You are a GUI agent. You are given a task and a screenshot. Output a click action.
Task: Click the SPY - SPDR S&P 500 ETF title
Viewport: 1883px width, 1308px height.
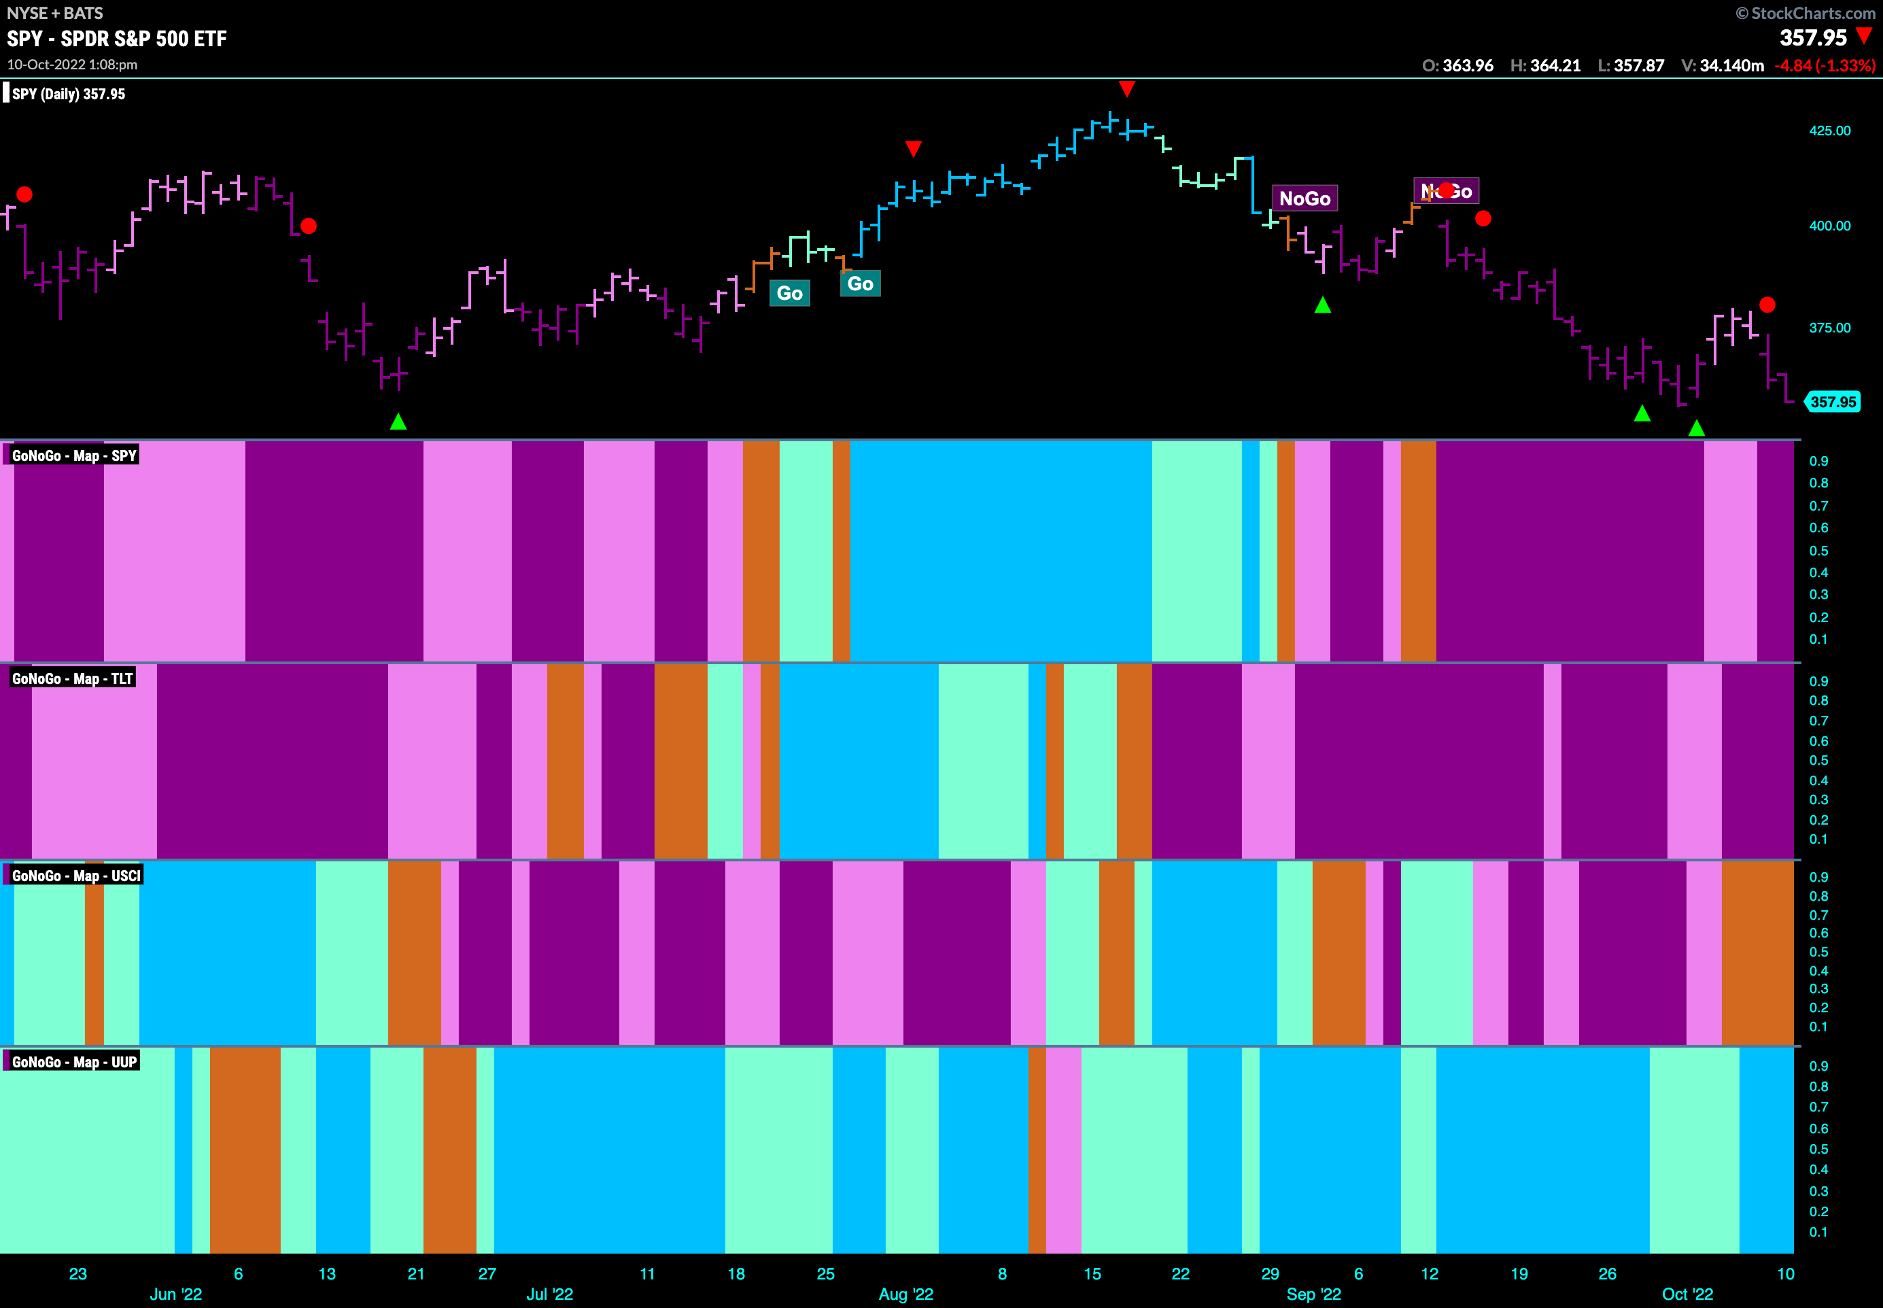point(117,39)
